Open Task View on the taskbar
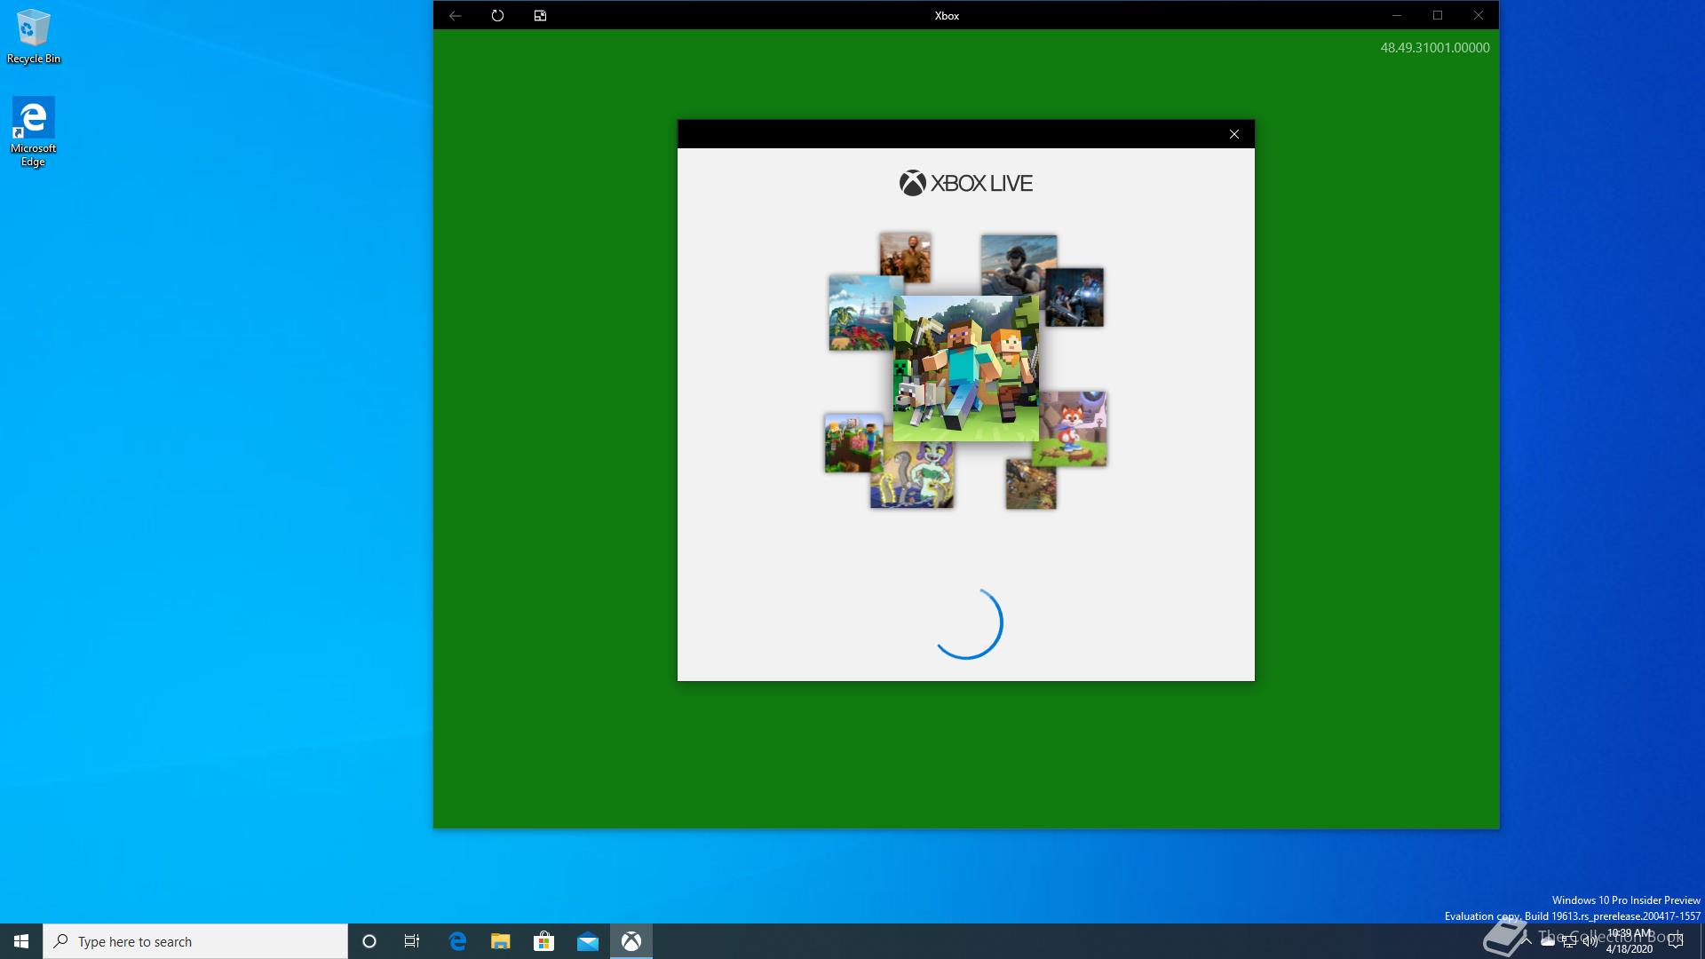 [412, 941]
